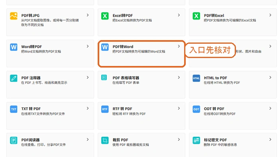
Task: Click description 删除 PDF 中的敏感信息
Action: coord(220,145)
